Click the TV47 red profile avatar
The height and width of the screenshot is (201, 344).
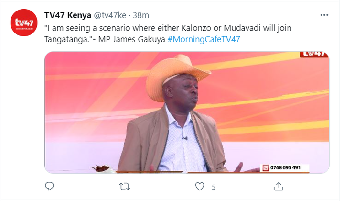(x=24, y=22)
